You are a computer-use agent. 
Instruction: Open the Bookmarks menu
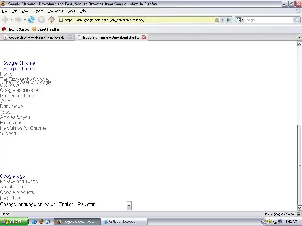(55, 11)
